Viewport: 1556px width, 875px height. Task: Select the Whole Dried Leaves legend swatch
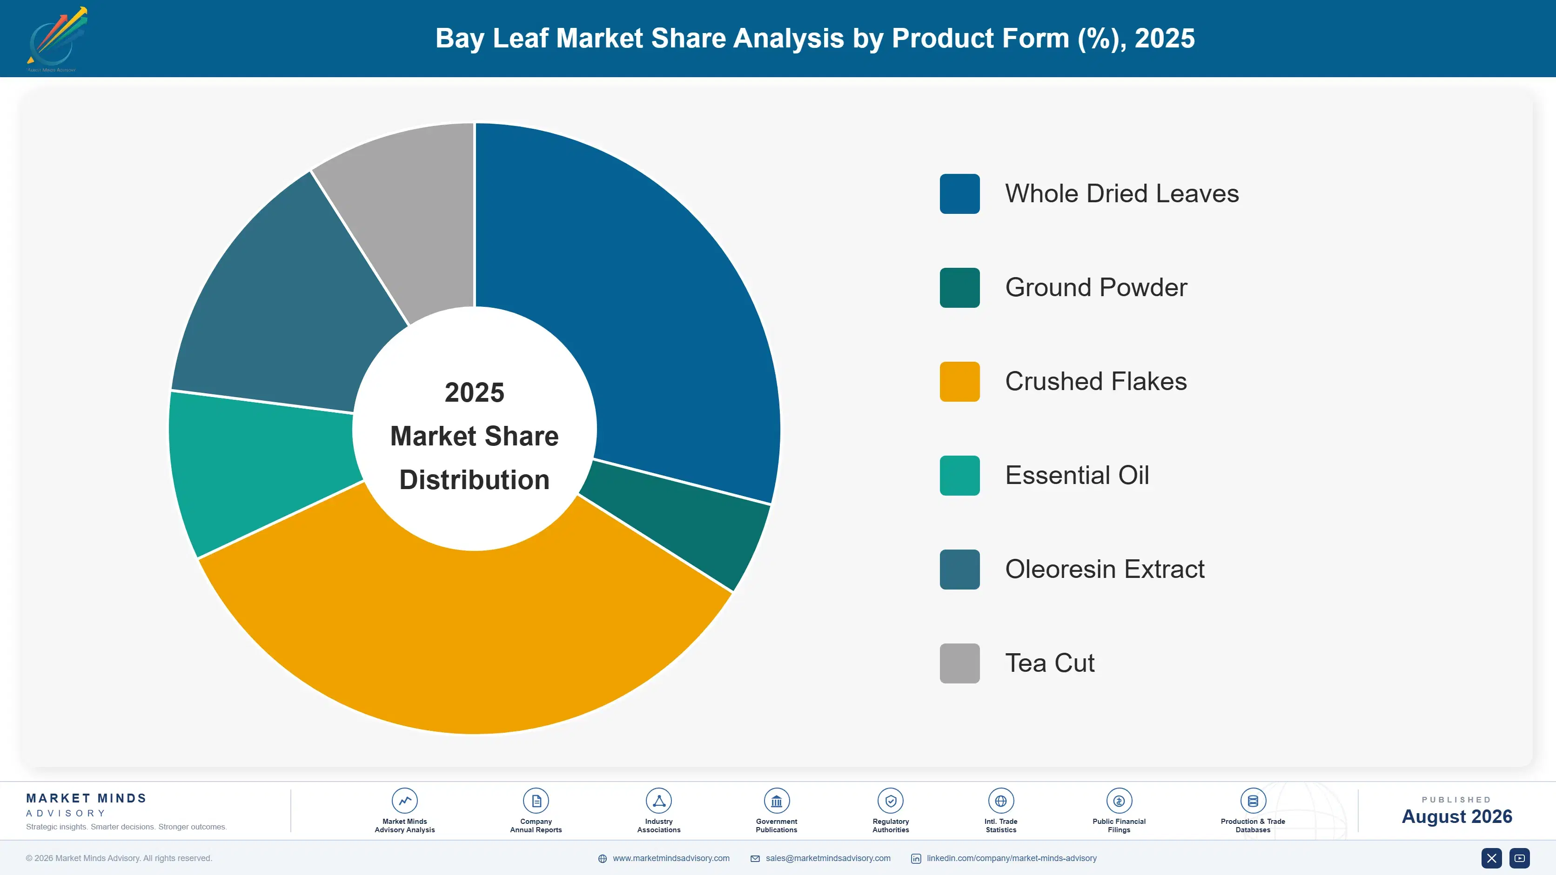[x=960, y=194]
